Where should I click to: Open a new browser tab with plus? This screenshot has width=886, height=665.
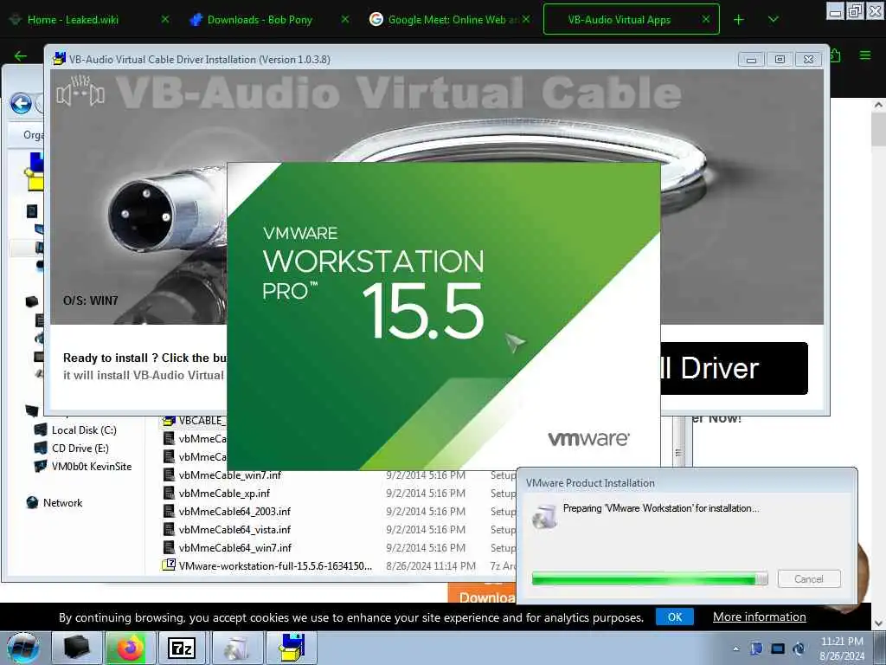(739, 20)
